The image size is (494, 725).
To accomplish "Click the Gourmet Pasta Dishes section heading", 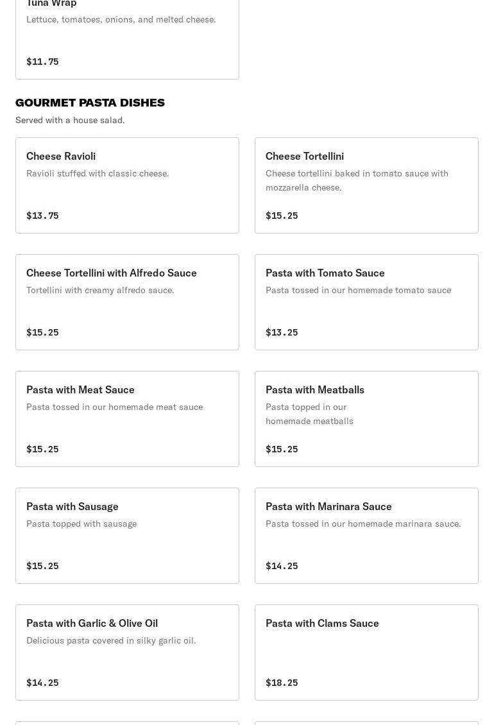I will [x=90, y=103].
